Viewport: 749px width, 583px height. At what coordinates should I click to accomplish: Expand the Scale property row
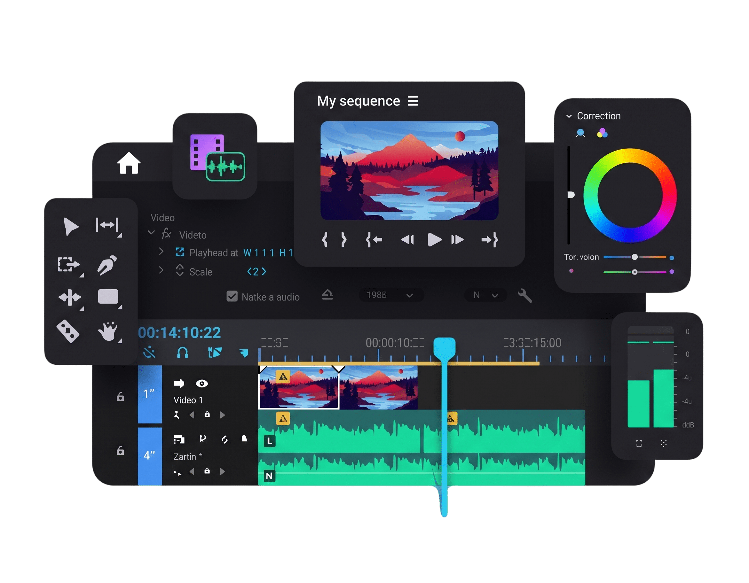click(161, 270)
